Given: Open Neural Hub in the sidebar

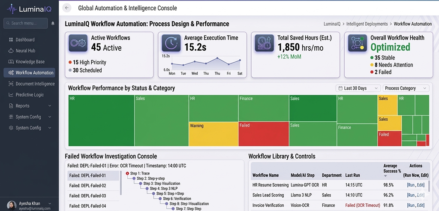Looking at the screenshot, I should pyautogui.click(x=25, y=51).
